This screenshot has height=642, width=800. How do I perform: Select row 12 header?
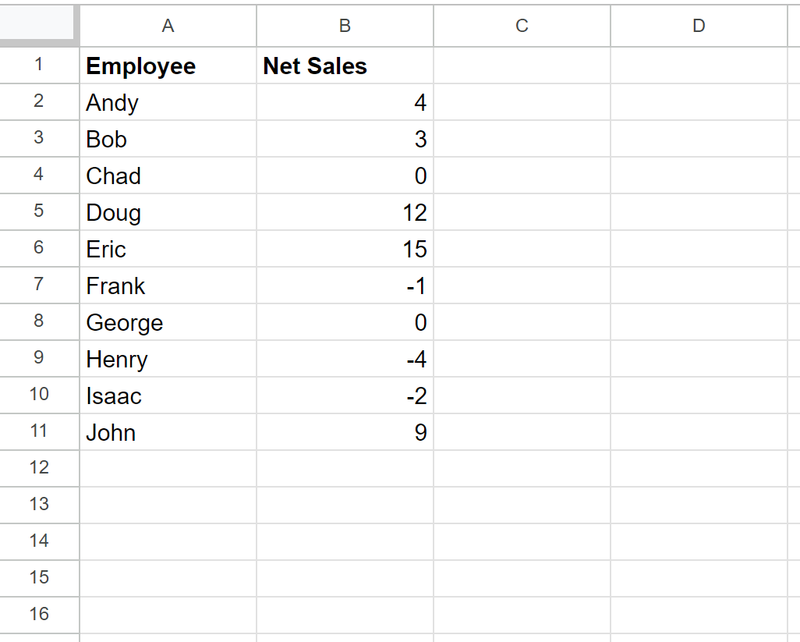click(39, 469)
